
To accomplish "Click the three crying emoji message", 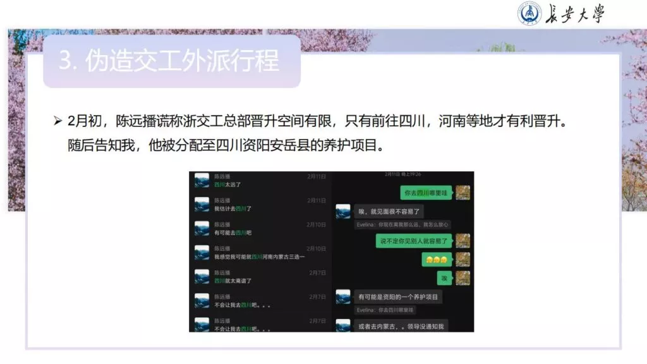I will click(436, 260).
